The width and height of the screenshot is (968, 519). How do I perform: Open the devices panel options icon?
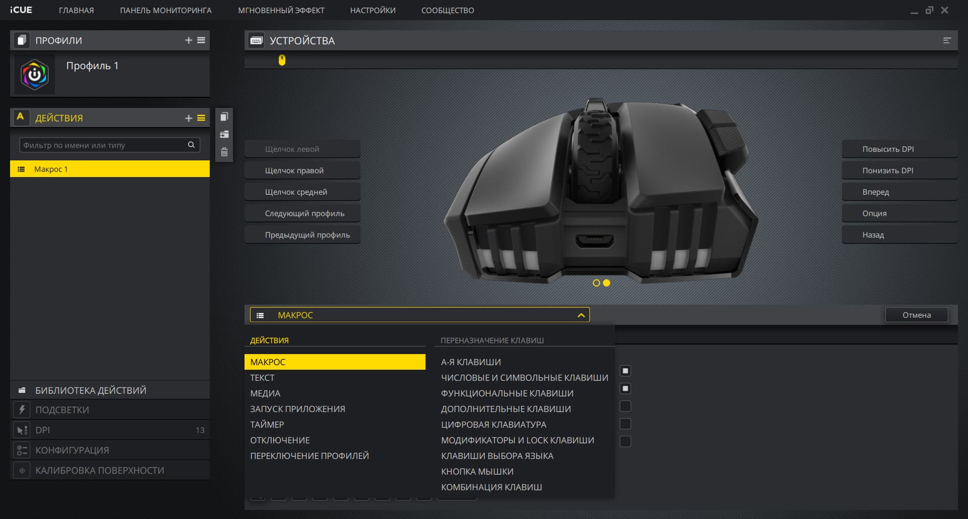point(947,40)
